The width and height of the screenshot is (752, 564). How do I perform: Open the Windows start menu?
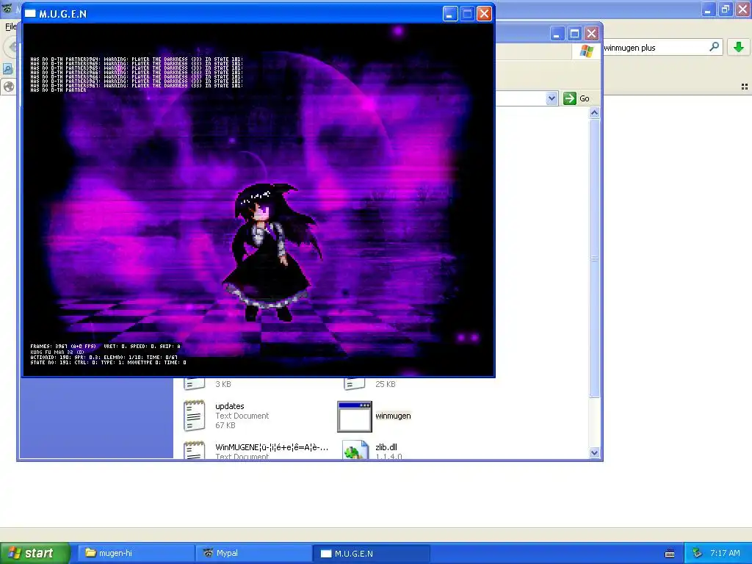(35, 553)
